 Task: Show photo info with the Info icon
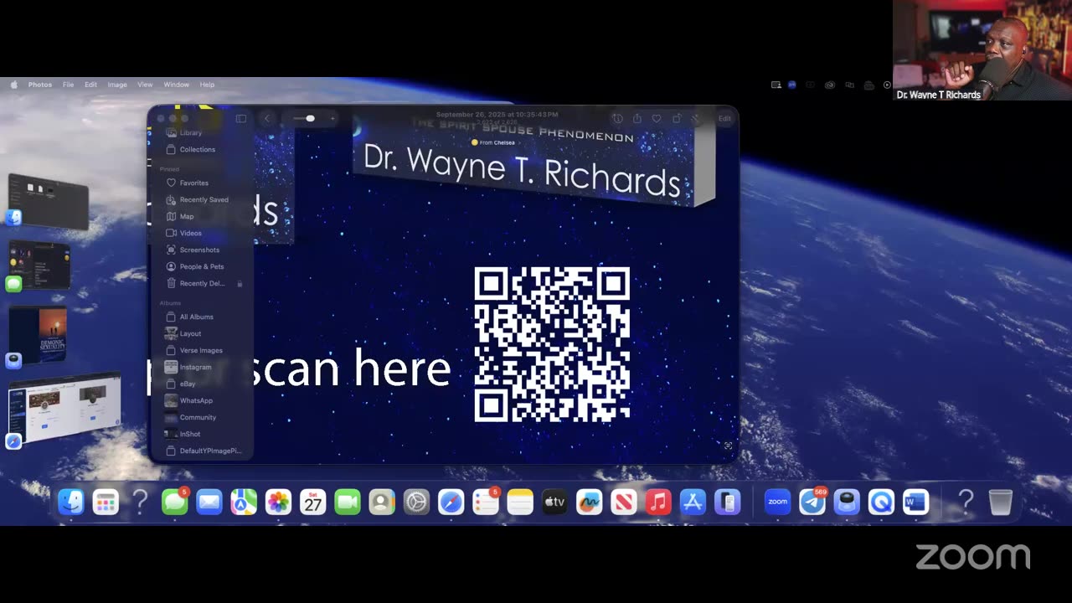[617, 118]
